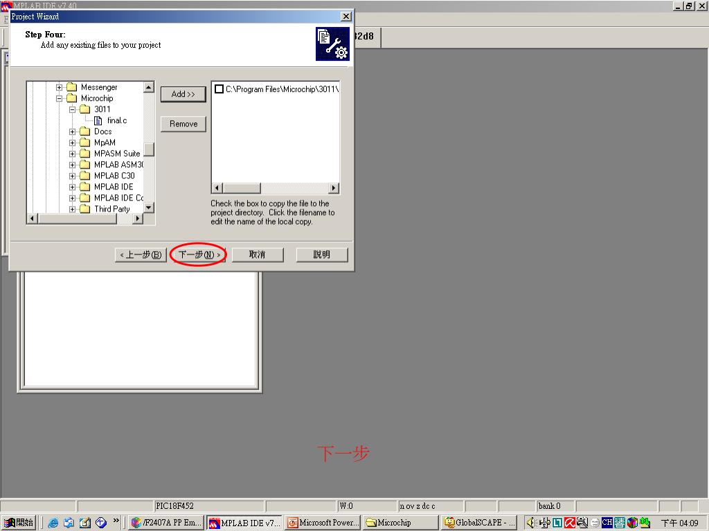Image resolution: width=709 pixels, height=531 pixels.
Task: Open help with 說明 button
Action: point(322,254)
